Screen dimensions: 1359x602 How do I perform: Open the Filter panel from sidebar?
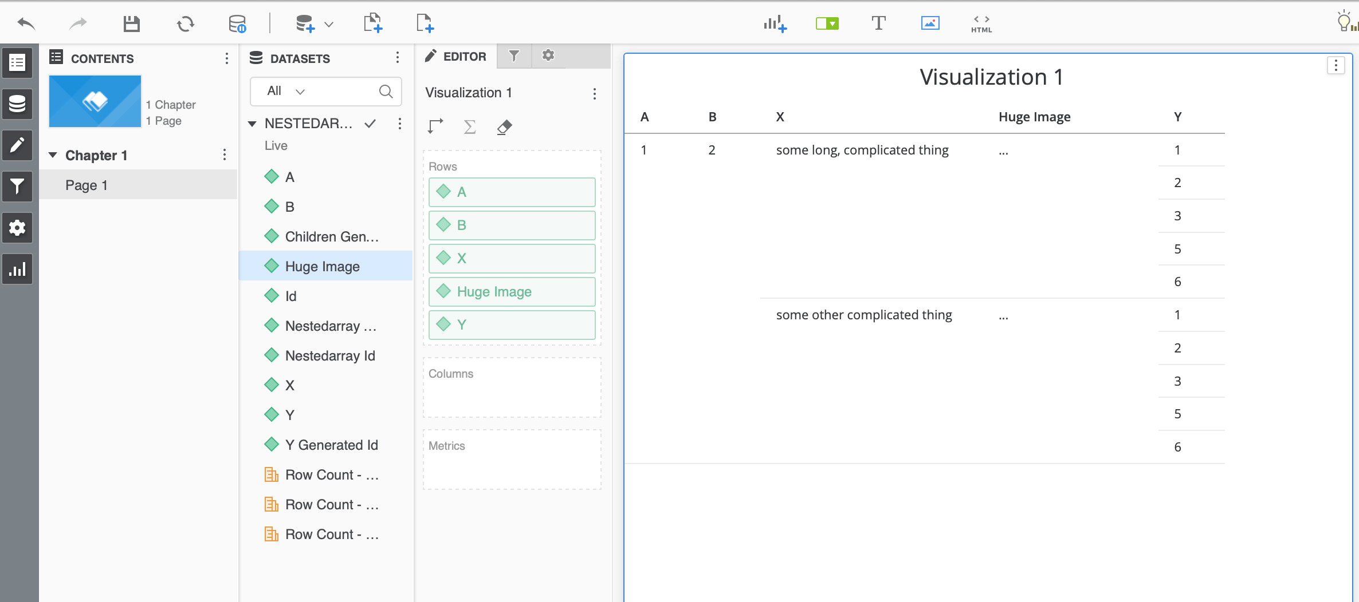coord(17,187)
